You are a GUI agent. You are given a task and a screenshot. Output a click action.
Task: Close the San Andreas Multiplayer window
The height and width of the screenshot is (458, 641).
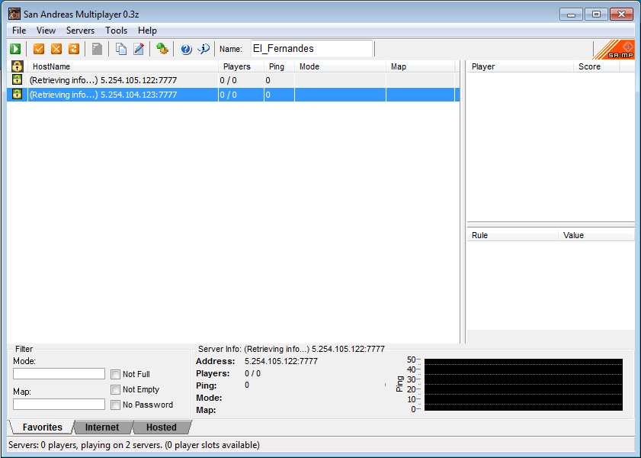[x=621, y=15]
